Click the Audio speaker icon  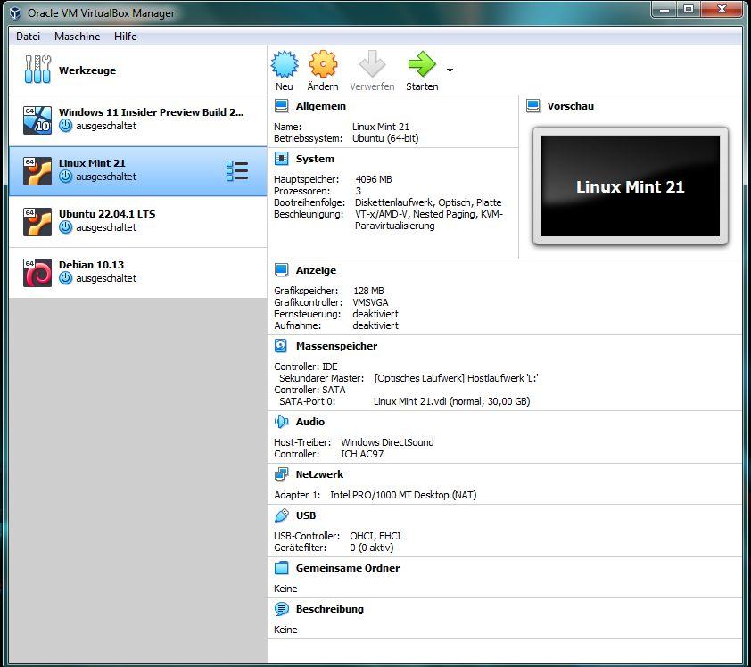[x=281, y=422]
